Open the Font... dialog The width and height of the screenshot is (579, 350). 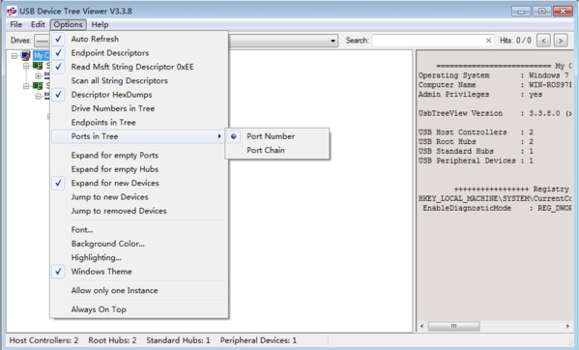tap(139, 230)
